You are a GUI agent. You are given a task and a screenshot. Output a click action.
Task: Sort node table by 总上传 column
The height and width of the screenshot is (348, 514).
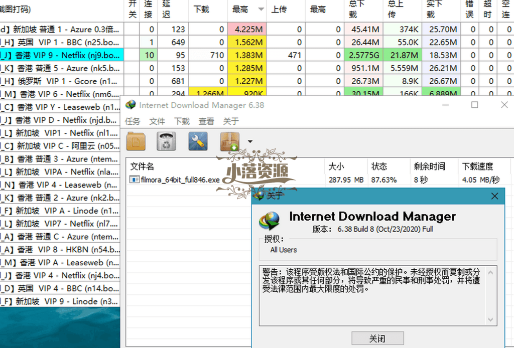click(x=402, y=10)
